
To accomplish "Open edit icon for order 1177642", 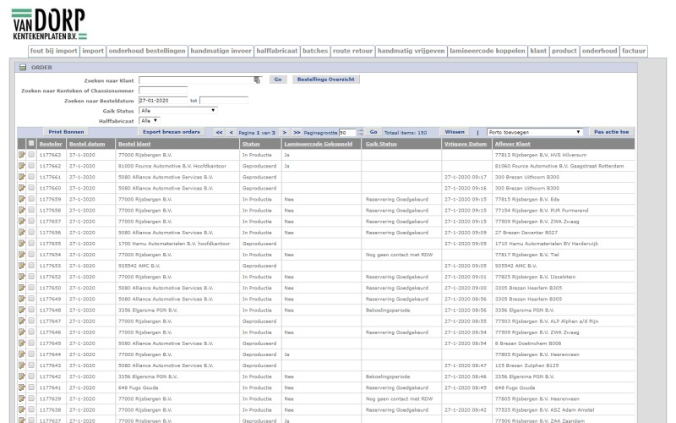I will (x=22, y=376).
